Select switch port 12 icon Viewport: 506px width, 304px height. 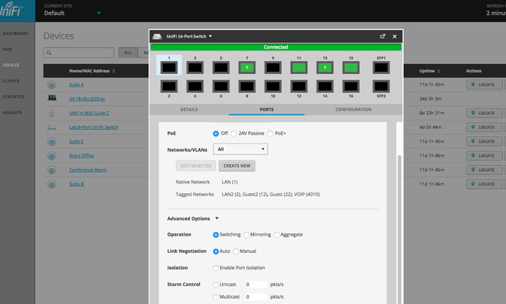299,86
